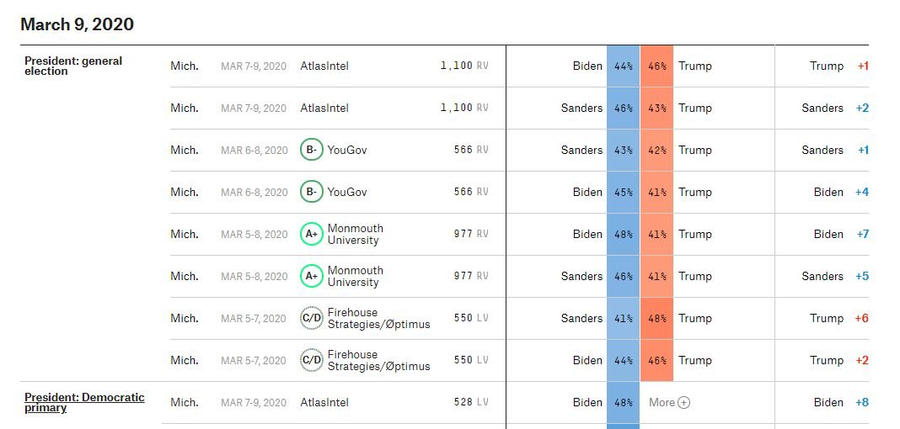
Task: Click AtlasIntel in the Democratic primary row
Action: (x=324, y=402)
